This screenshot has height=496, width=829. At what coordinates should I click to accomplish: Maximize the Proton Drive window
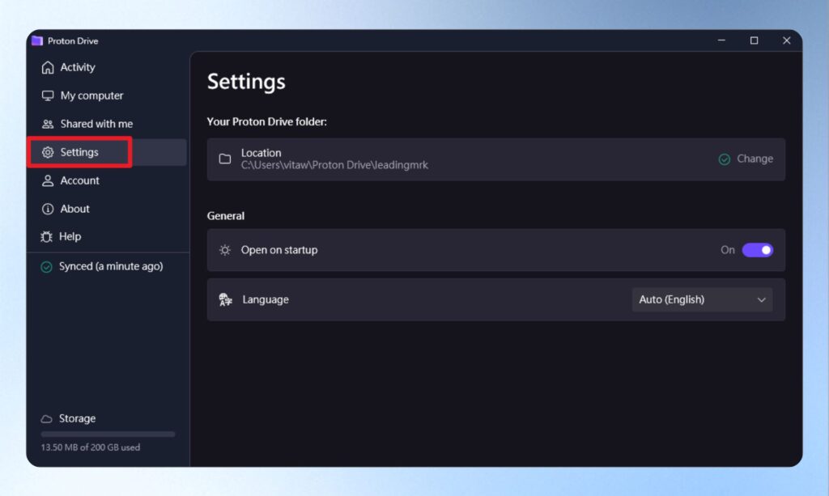[x=754, y=40]
